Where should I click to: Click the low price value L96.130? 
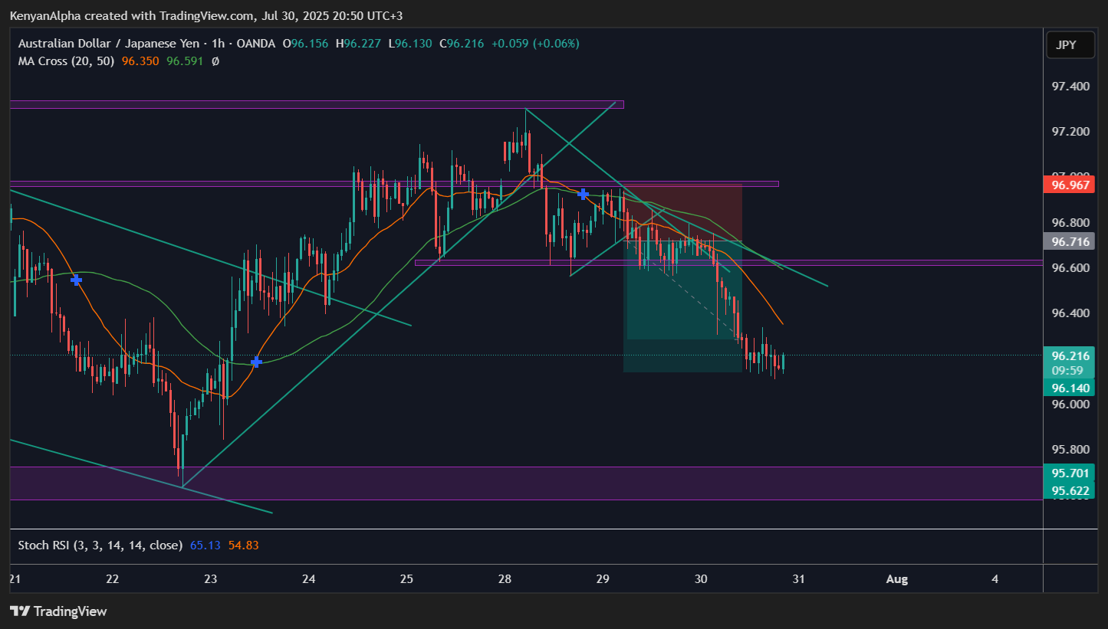(409, 44)
